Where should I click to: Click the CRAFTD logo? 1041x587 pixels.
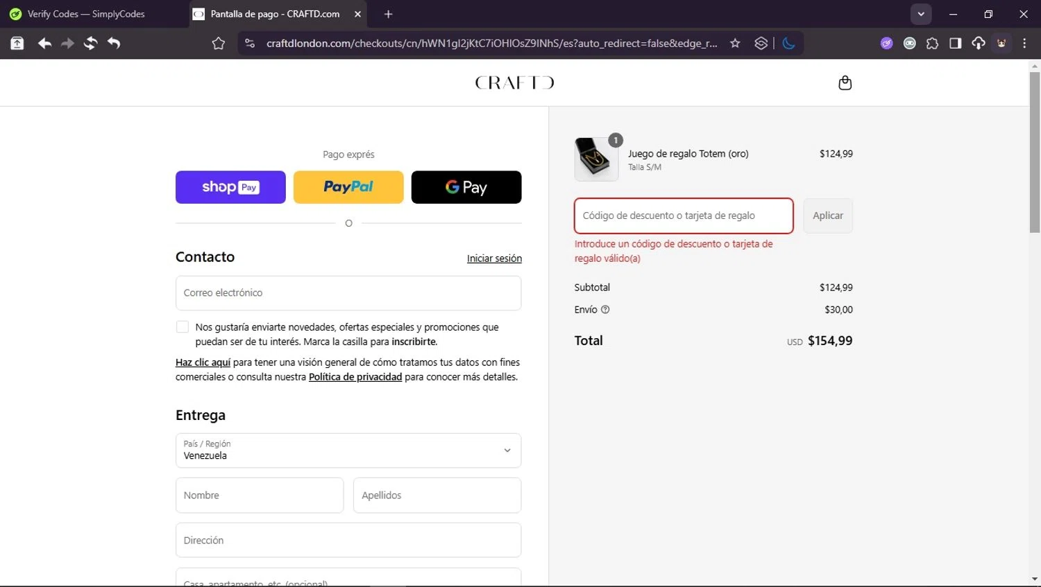[514, 83]
